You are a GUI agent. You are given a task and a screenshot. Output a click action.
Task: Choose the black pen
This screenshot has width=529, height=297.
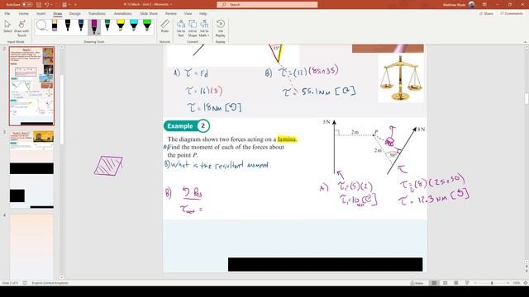pos(68,26)
